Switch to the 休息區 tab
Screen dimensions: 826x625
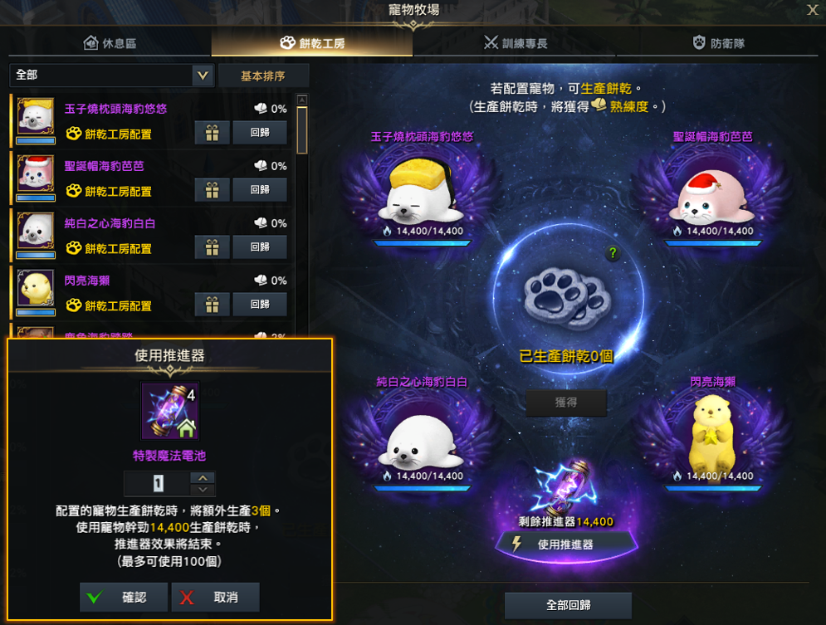[x=110, y=43]
